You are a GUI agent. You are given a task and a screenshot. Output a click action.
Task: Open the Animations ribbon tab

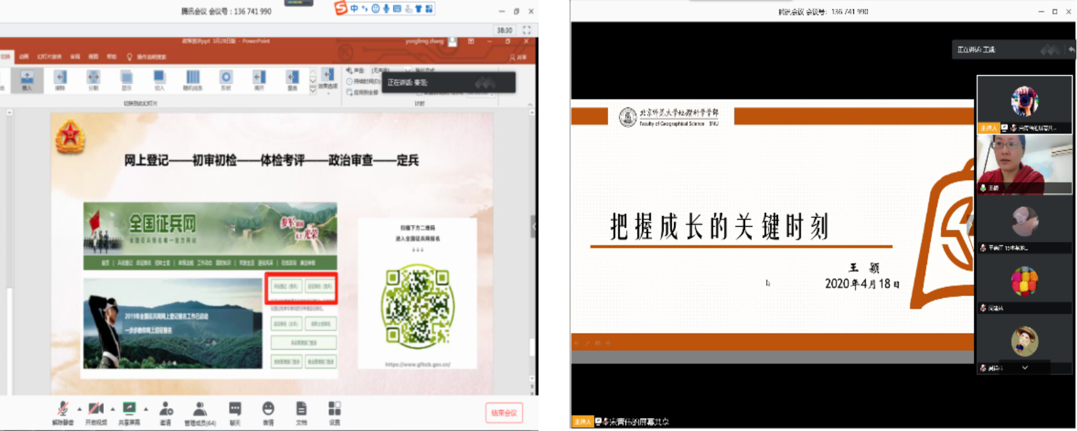24,57
